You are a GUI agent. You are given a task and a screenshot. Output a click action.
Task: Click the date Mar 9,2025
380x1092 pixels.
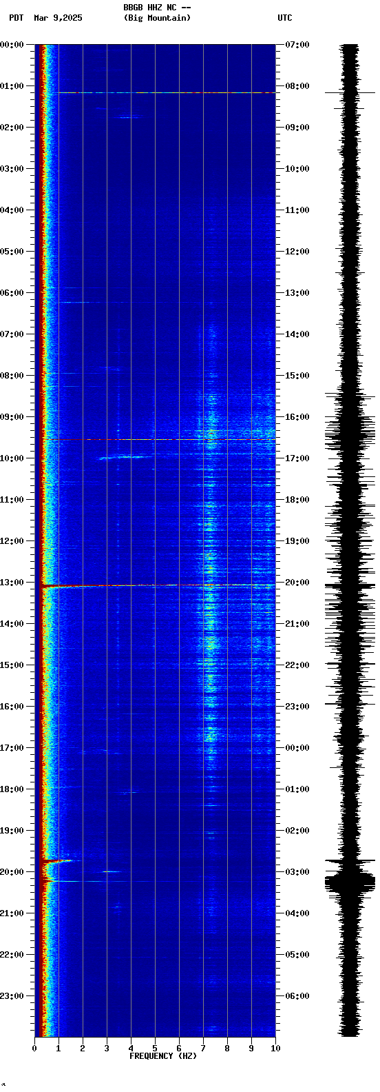pos(58,18)
